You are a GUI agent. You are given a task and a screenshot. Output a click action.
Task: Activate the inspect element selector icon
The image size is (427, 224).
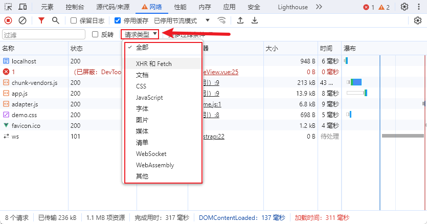point(9,7)
